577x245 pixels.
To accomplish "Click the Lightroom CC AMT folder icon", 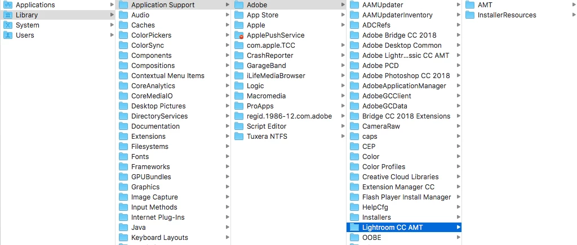I will point(355,228).
